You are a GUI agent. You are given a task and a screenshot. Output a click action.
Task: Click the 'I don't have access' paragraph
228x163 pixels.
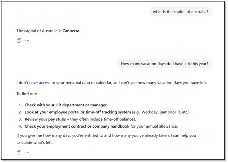tap(111, 83)
